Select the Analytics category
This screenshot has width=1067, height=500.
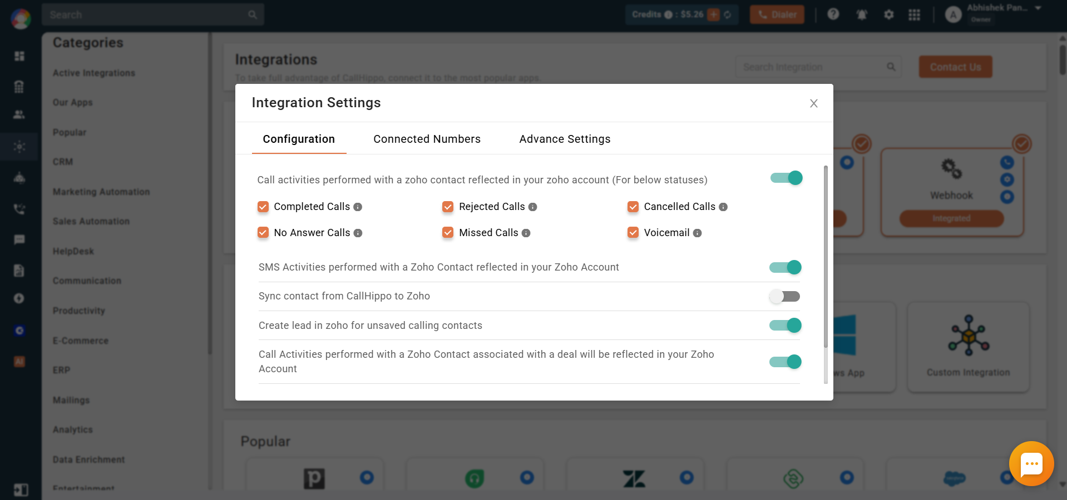click(x=73, y=429)
